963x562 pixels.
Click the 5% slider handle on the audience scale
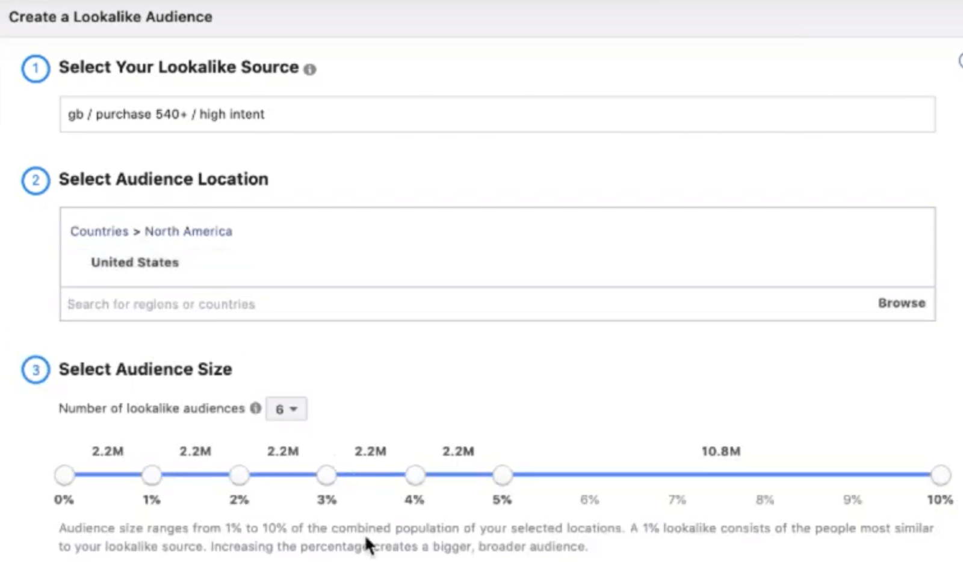[503, 475]
